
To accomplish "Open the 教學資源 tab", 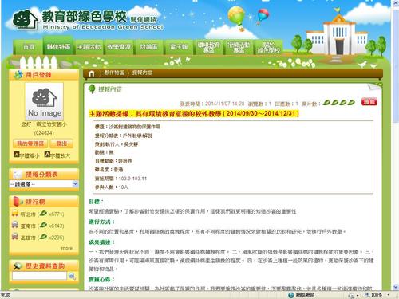I will [x=119, y=47].
